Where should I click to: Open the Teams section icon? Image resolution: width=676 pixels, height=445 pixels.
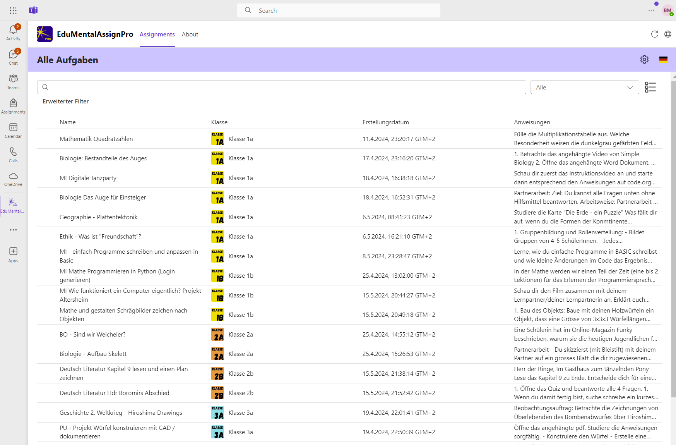(x=13, y=81)
